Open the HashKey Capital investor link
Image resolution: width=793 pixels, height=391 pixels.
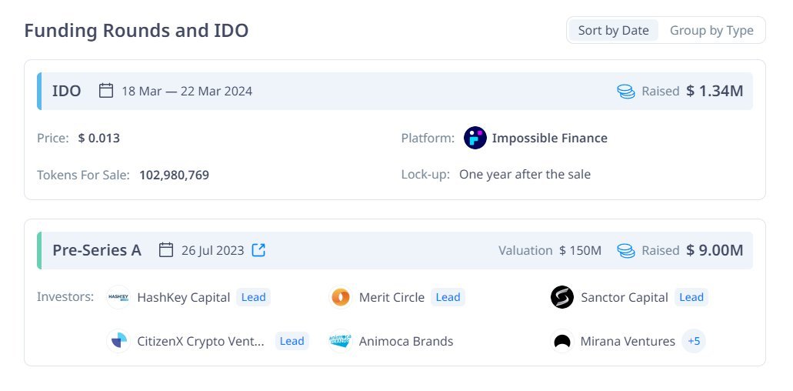tap(183, 297)
